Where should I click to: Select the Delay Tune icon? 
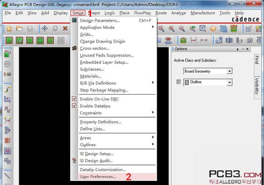8,110
